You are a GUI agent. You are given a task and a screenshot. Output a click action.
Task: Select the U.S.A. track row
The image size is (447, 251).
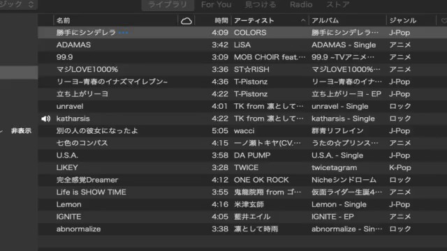(242, 155)
